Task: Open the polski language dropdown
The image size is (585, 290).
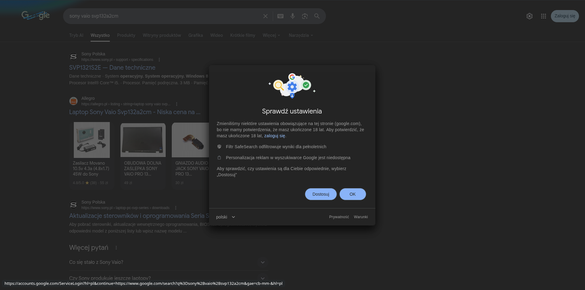Action: tap(226, 217)
